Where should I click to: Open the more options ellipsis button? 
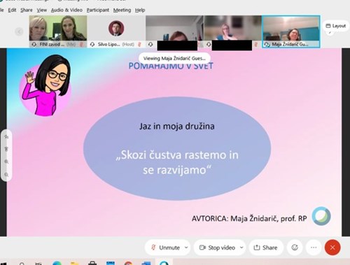coord(314,248)
